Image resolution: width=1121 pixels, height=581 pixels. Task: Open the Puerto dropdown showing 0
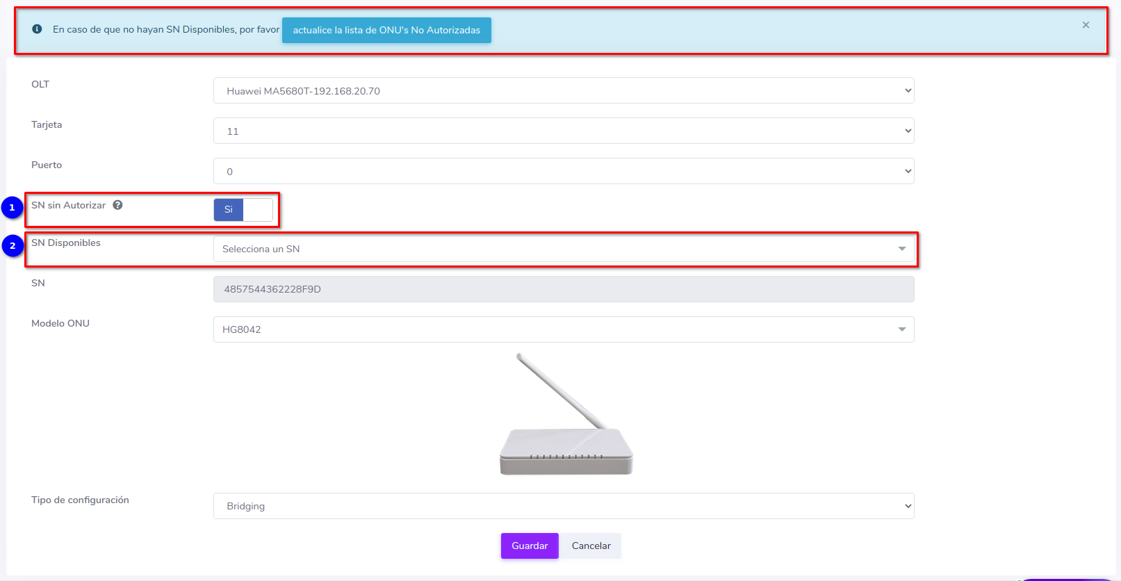(563, 172)
